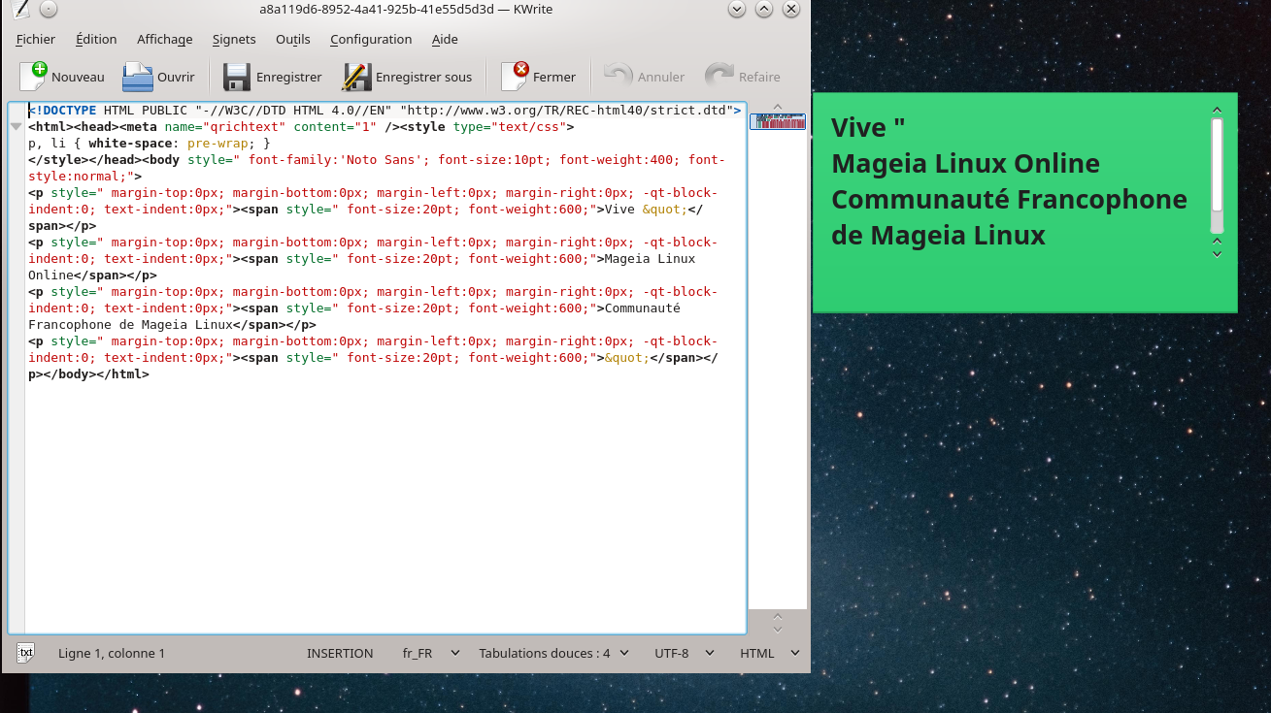This screenshot has height=713, width=1271.
Task: Save the document with Enregistrer
Action: coord(272,77)
